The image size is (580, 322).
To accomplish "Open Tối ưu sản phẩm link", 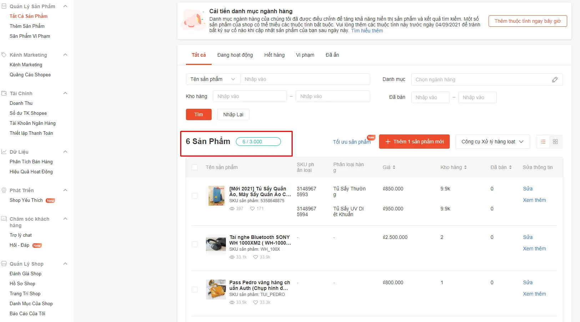I will [x=352, y=142].
